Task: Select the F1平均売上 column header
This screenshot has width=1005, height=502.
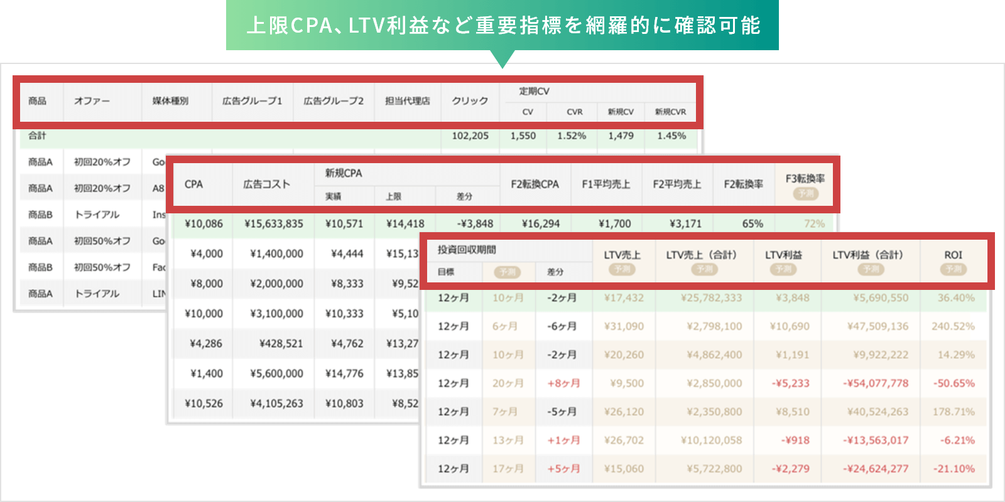Action: [606, 184]
